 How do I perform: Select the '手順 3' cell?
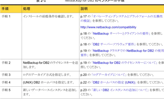[11, 75]
